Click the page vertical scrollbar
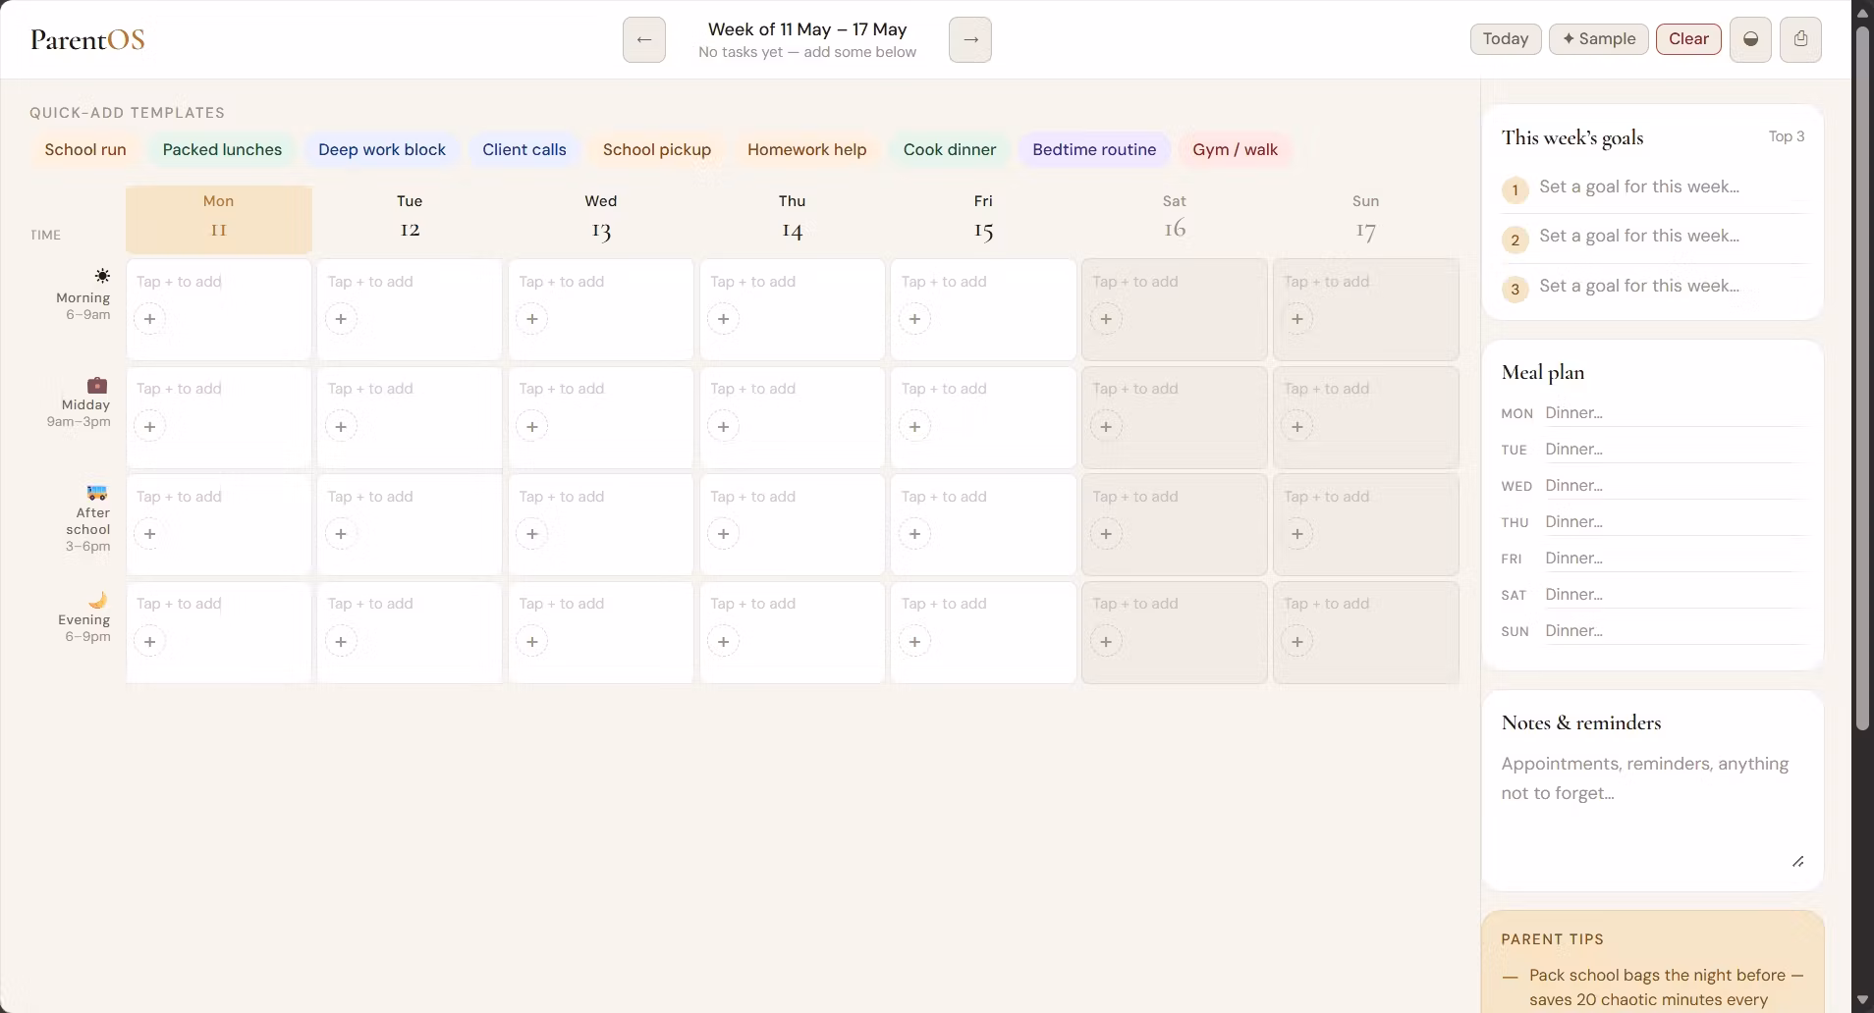 pyautogui.click(x=1862, y=378)
